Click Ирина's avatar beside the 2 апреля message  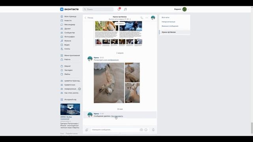(90, 59)
